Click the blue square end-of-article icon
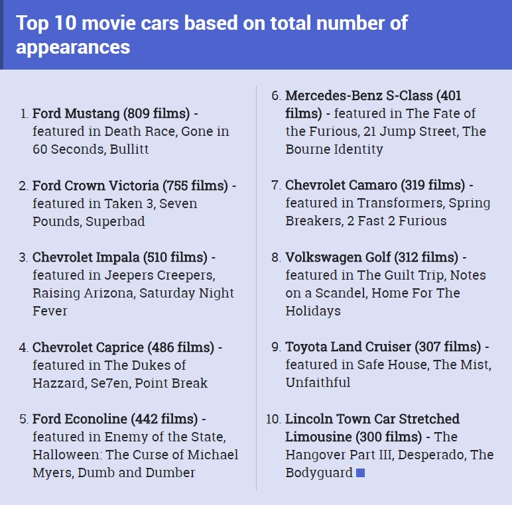The height and width of the screenshot is (505, 512). point(360,473)
